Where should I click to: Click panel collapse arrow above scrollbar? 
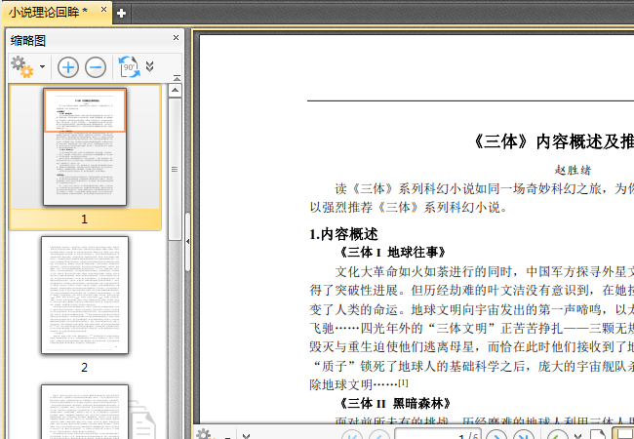pos(177,78)
